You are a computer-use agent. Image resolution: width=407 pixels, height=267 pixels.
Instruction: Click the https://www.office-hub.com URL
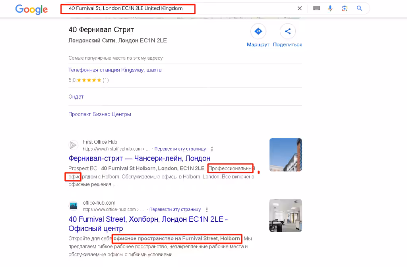coord(109,209)
